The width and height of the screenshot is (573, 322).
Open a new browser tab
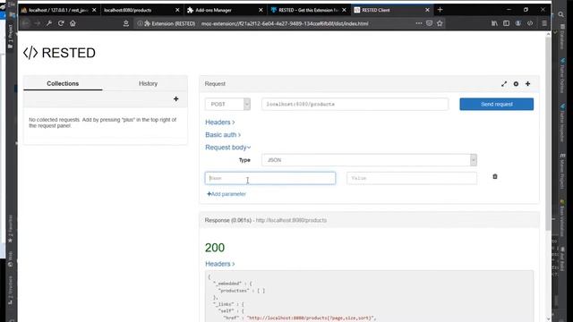(x=440, y=10)
